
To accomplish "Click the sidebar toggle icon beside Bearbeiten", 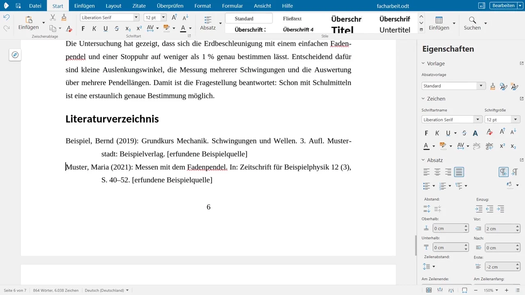I will click(x=482, y=6).
